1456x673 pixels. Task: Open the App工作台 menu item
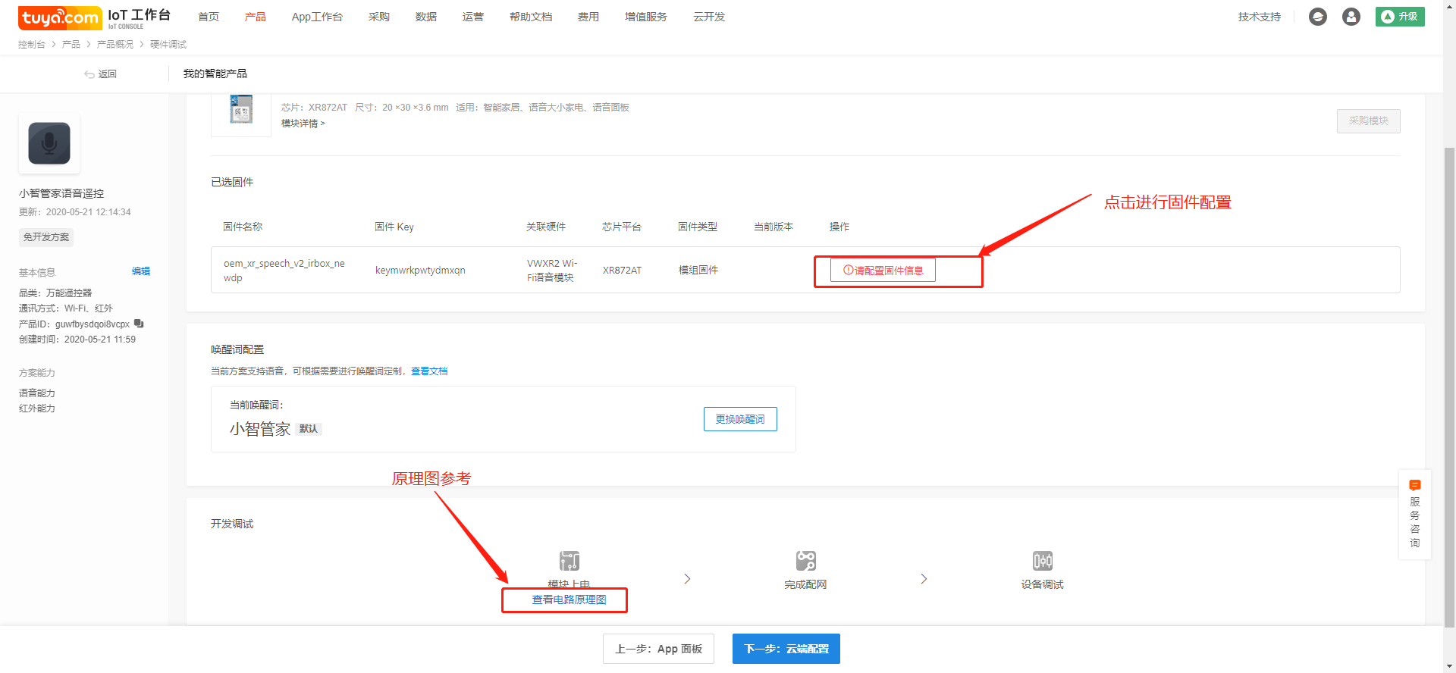click(x=317, y=17)
